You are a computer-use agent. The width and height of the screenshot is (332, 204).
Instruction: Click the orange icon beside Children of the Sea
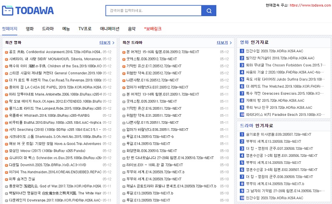pyautogui.click(x=6, y=66)
